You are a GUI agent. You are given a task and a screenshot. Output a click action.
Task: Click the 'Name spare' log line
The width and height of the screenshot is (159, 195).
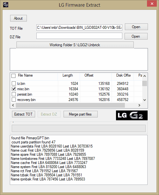(48, 154)
